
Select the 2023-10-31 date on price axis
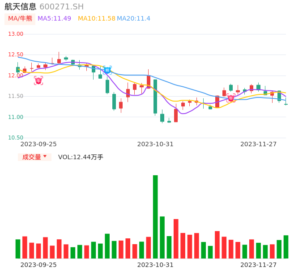point(155,144)
